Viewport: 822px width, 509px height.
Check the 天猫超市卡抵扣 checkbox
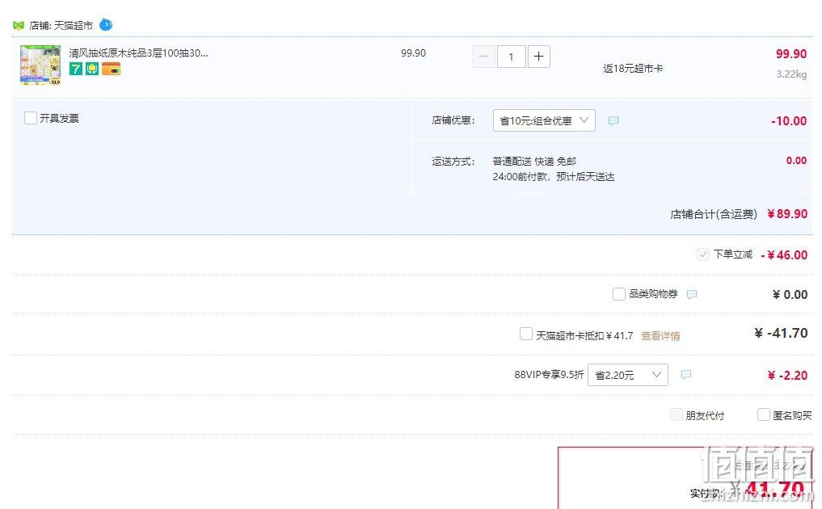point(526,334)
